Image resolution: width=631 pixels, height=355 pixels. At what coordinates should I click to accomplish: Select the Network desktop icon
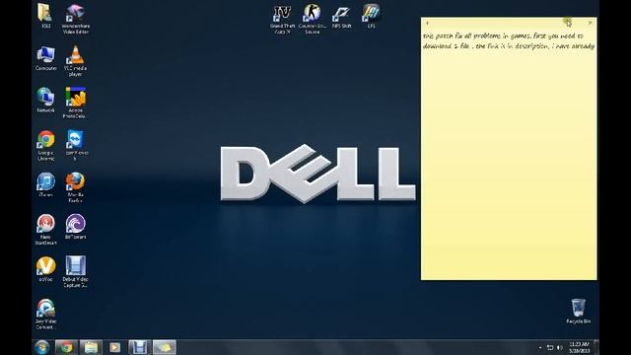click(x=46, y=100)
